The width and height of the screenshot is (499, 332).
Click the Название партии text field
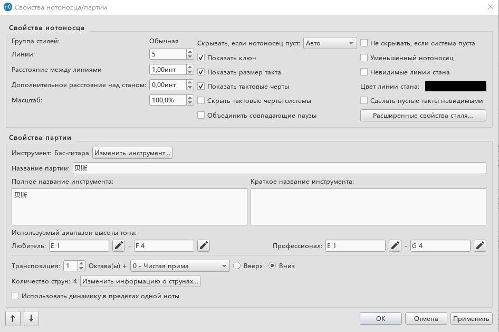tap(279, 168)
